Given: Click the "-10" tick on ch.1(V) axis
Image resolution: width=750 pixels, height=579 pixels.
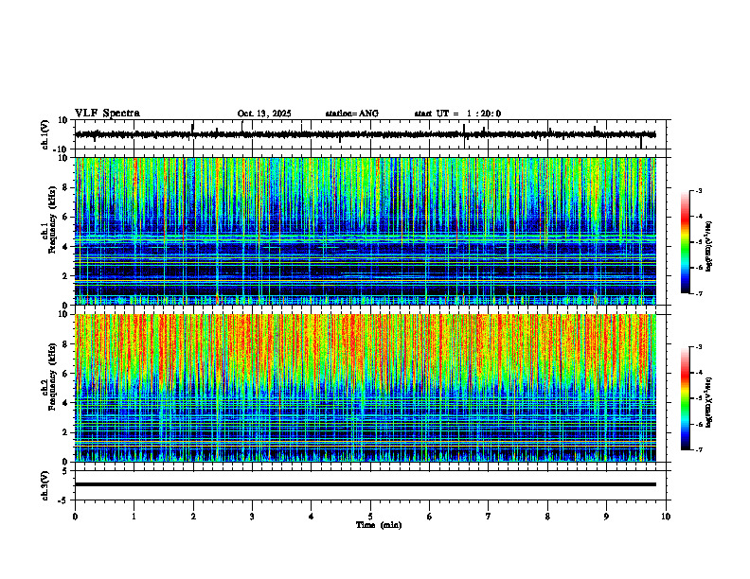Looking at the screenshot, I should tap(62, 149).
